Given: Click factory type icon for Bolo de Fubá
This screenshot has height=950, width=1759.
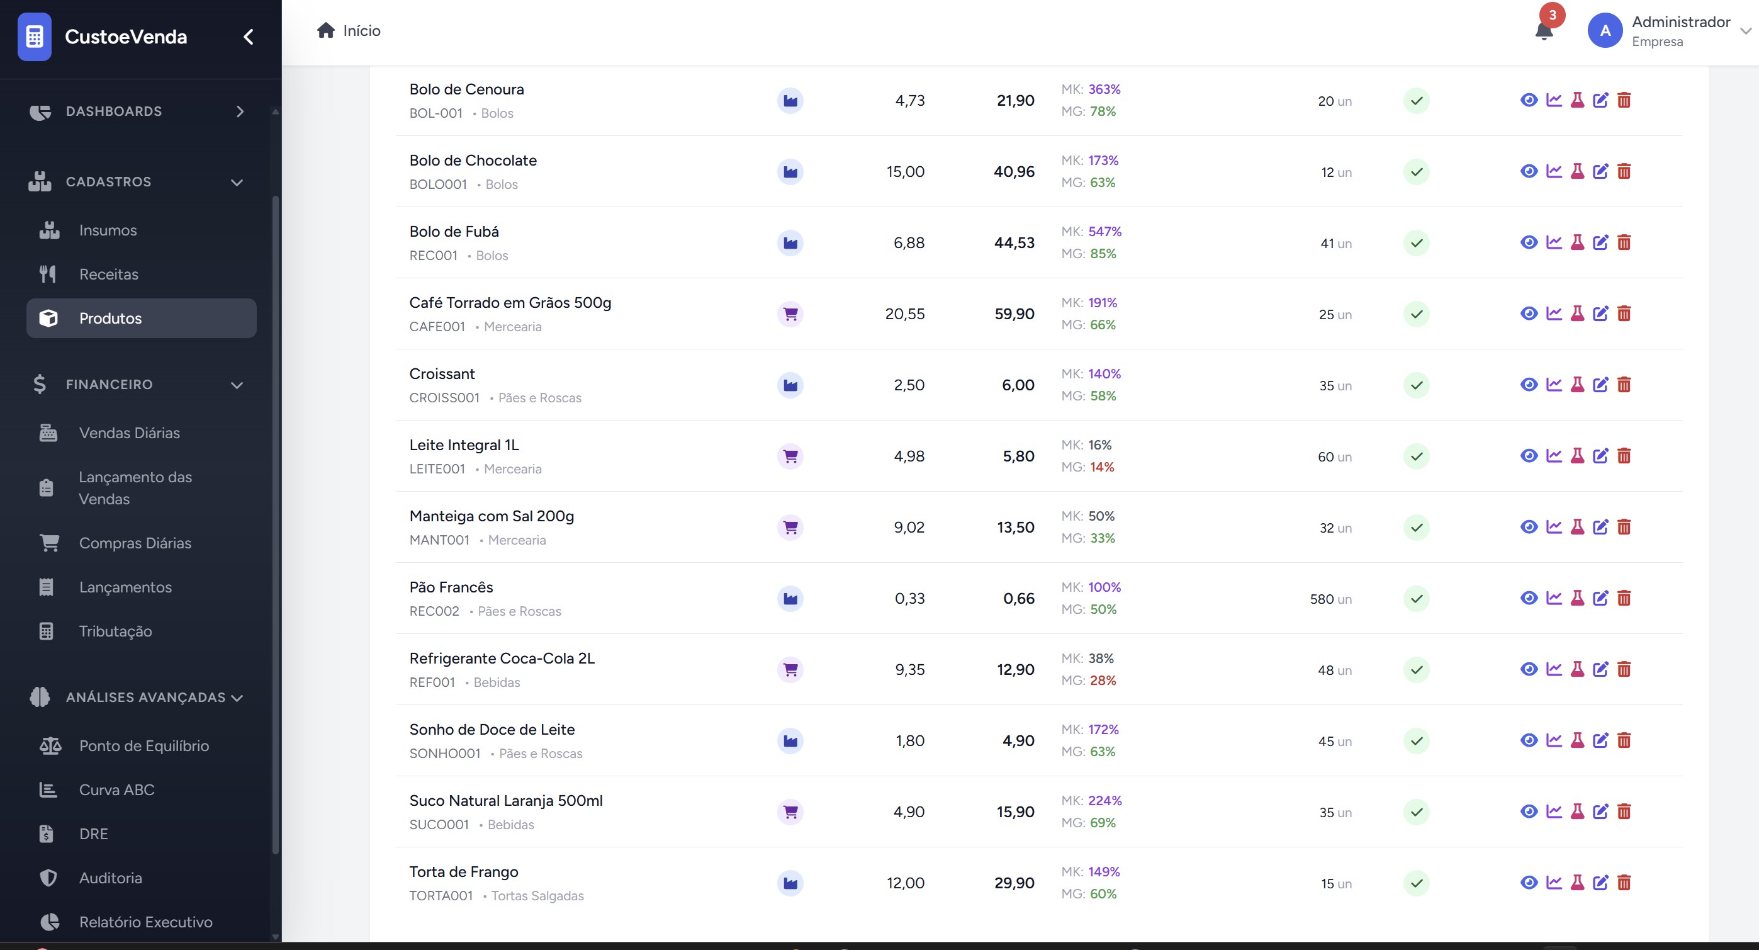Looking at the screenshot, I should pyautogui.click(x=790, y=242).
